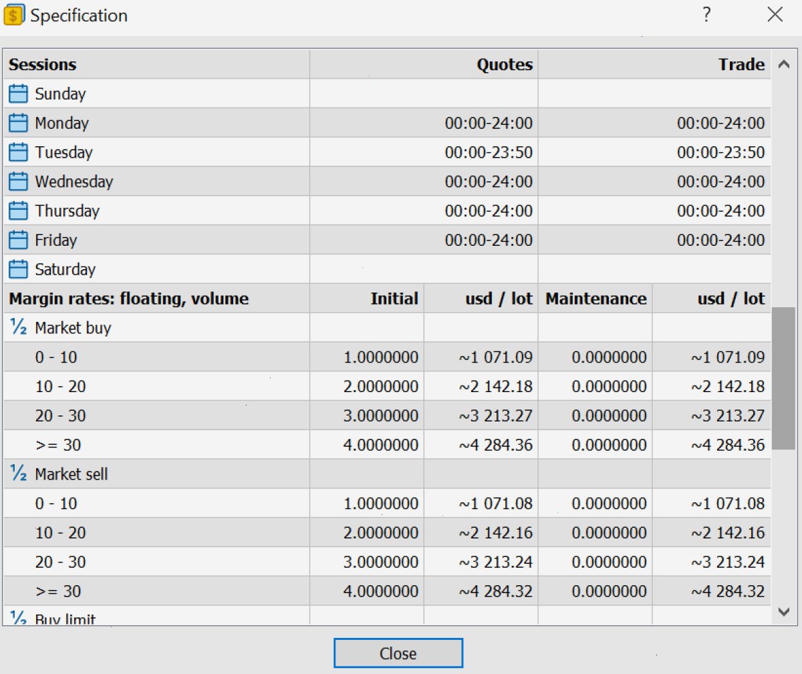Viewport: 802px width, 674px height.
Task: Click the Saturday calendar icon
Action: [19, 269]
